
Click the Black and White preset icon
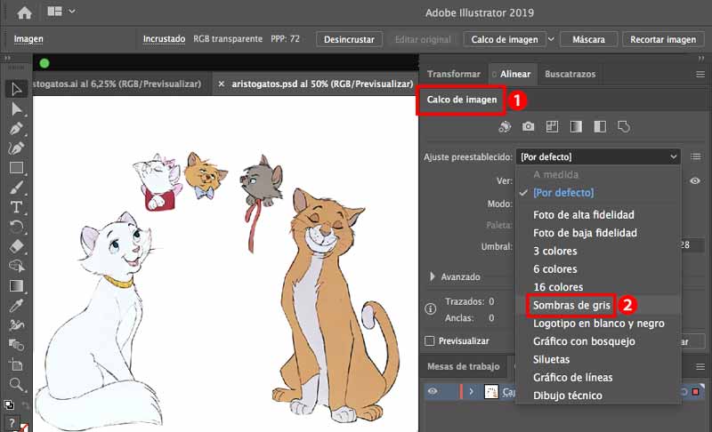coord(600,127)
